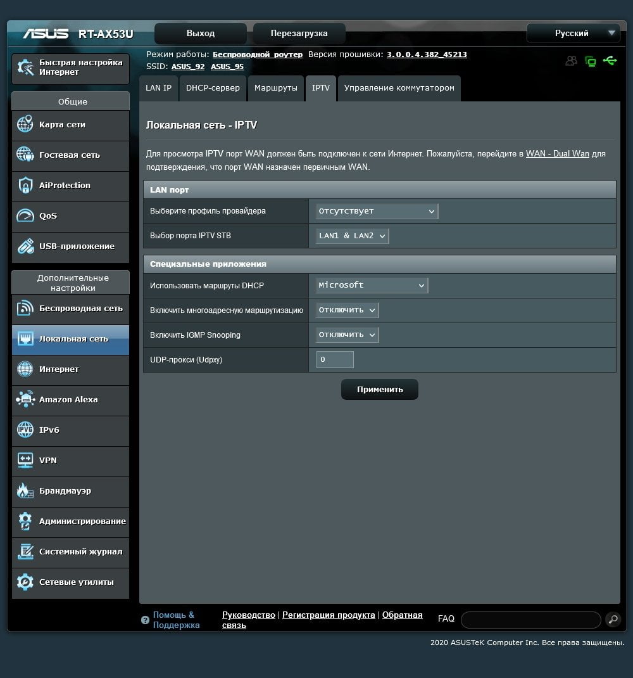Click the Обратная связь feedback link
The width and height of the screenshot is (633, 678).
[x=322, y=620]
